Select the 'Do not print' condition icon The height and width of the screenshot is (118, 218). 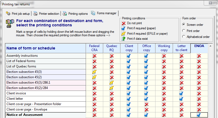(x=124, y=23)
